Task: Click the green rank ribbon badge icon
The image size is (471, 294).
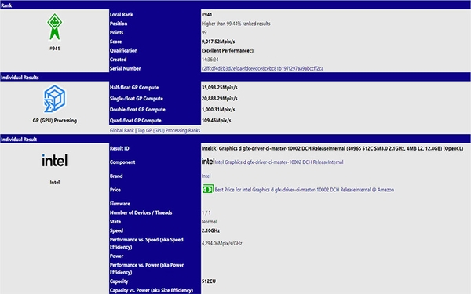Action: (x=54, y=27)
